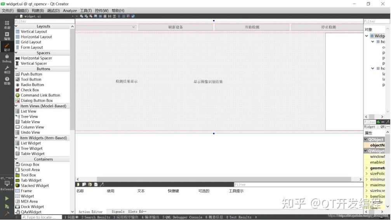Click minus remove property icon
This screenshot has width=391, height=220.
pyautogui.click(x=383, y=122)
